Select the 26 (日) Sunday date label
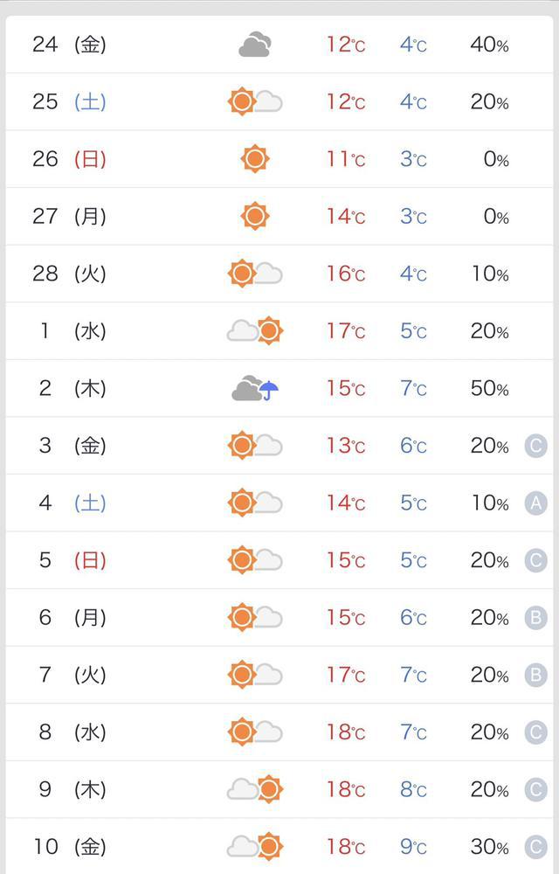 pos(69,159)
